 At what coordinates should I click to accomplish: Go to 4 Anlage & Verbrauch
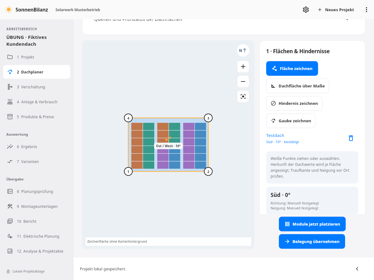[x=37, y=102]
